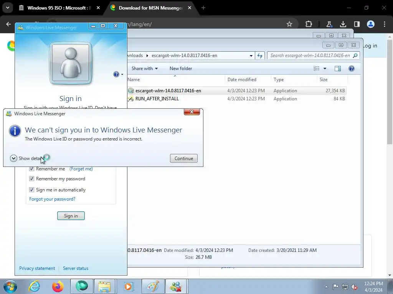Go back in the browser
Image resolution: width=393 pixels, height=294 pixels.
tap(8, 24)
